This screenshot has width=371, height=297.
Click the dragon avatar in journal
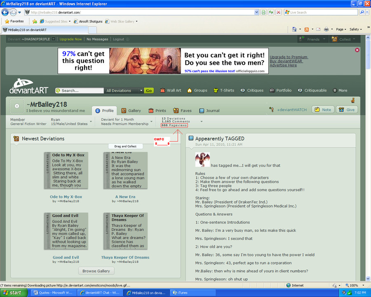click(202, 160)
